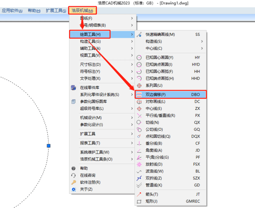Image resolution: width=255 pixels, height=208 pixels.
Task: Click the 中心线(E) crosshair icon
Action: coord(139,108)
